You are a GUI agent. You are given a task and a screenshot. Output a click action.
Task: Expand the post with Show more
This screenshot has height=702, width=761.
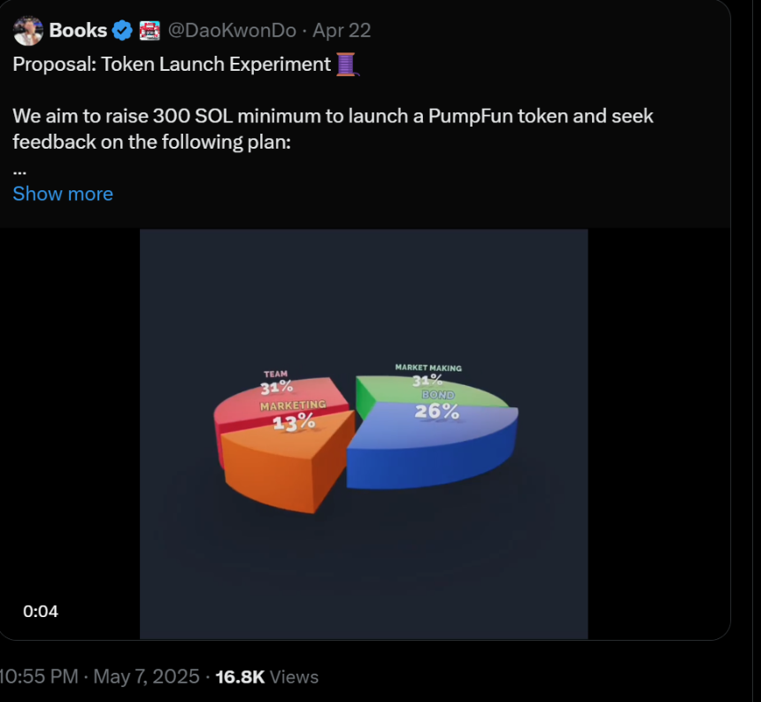[x=63, y=194]
